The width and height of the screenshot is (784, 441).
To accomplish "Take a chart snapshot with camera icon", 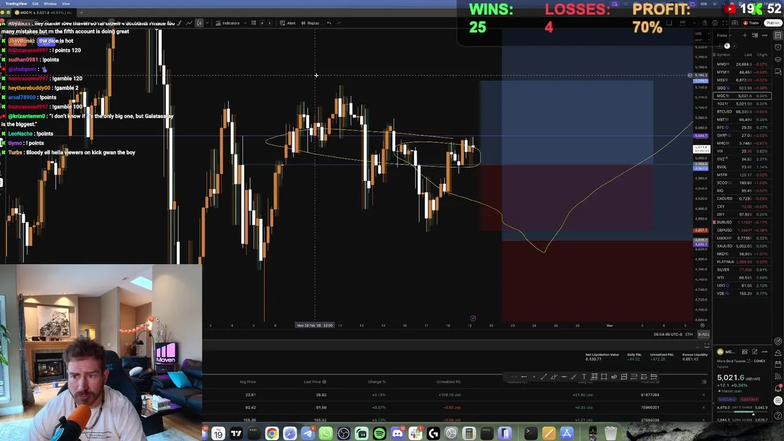I will pos(735,23).
